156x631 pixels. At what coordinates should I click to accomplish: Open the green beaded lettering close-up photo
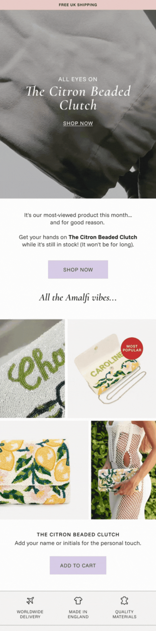pos(32,368)
